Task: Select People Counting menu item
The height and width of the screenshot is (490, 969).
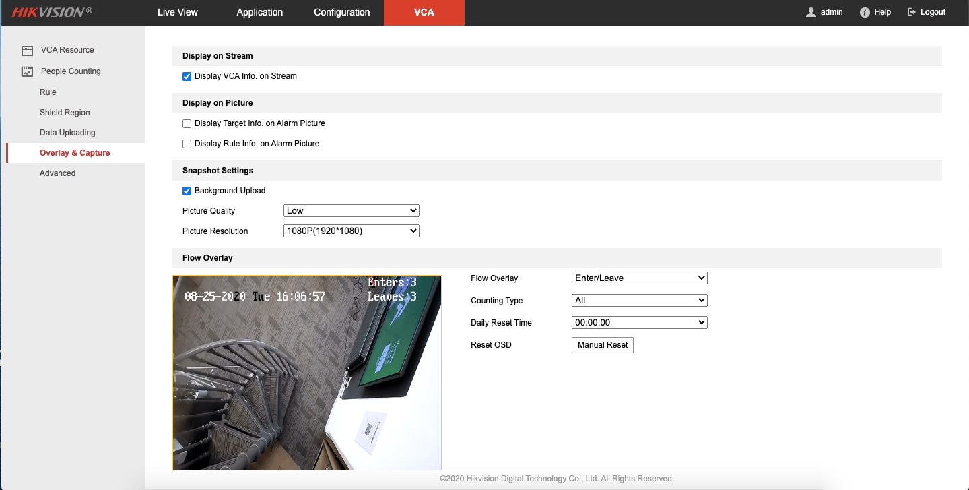Action: pyautogui.click(x=71, y=71)
